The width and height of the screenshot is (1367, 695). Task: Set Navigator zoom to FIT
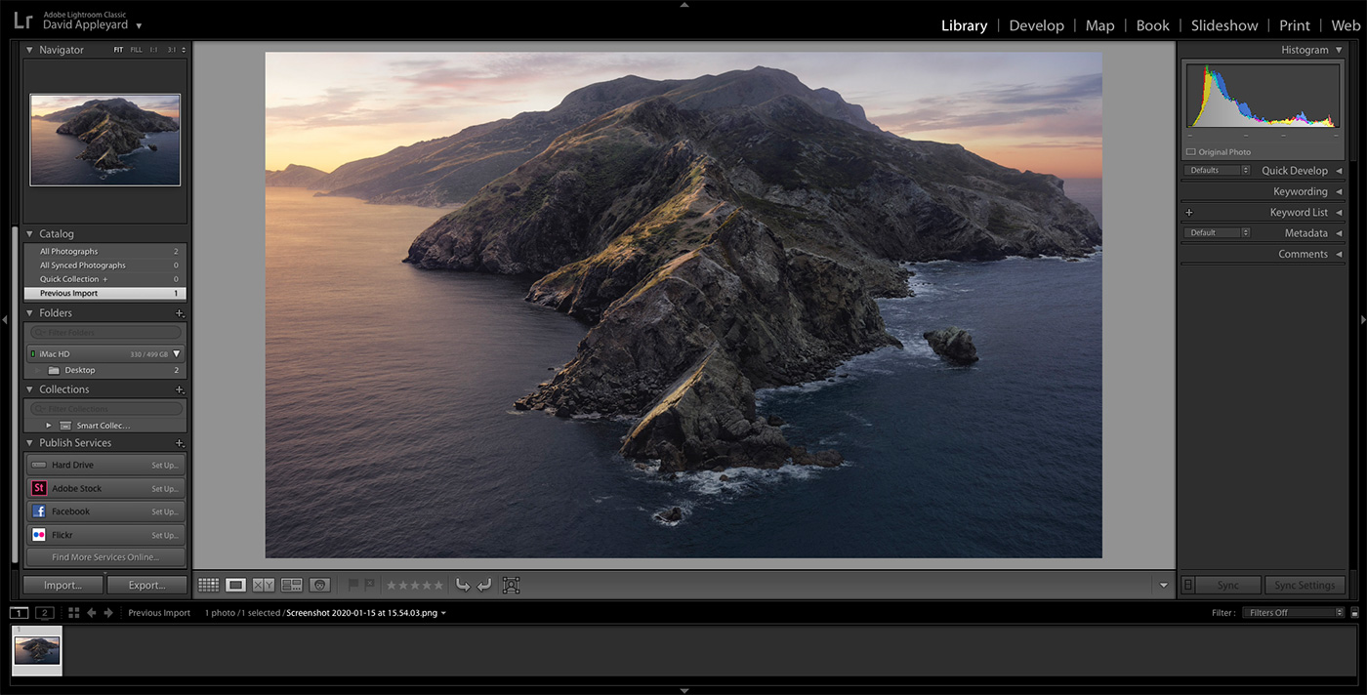click(x=118, y=50)
